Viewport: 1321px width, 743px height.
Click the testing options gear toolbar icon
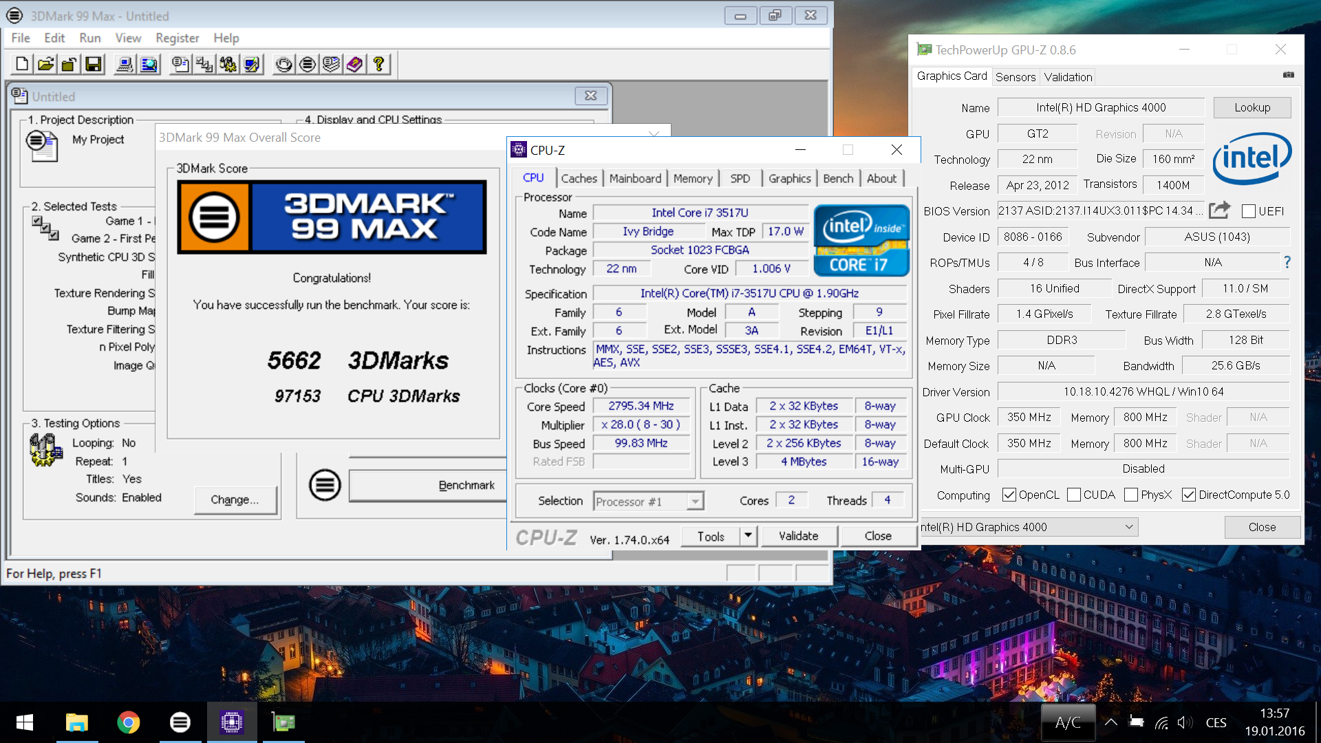(228, 65)
